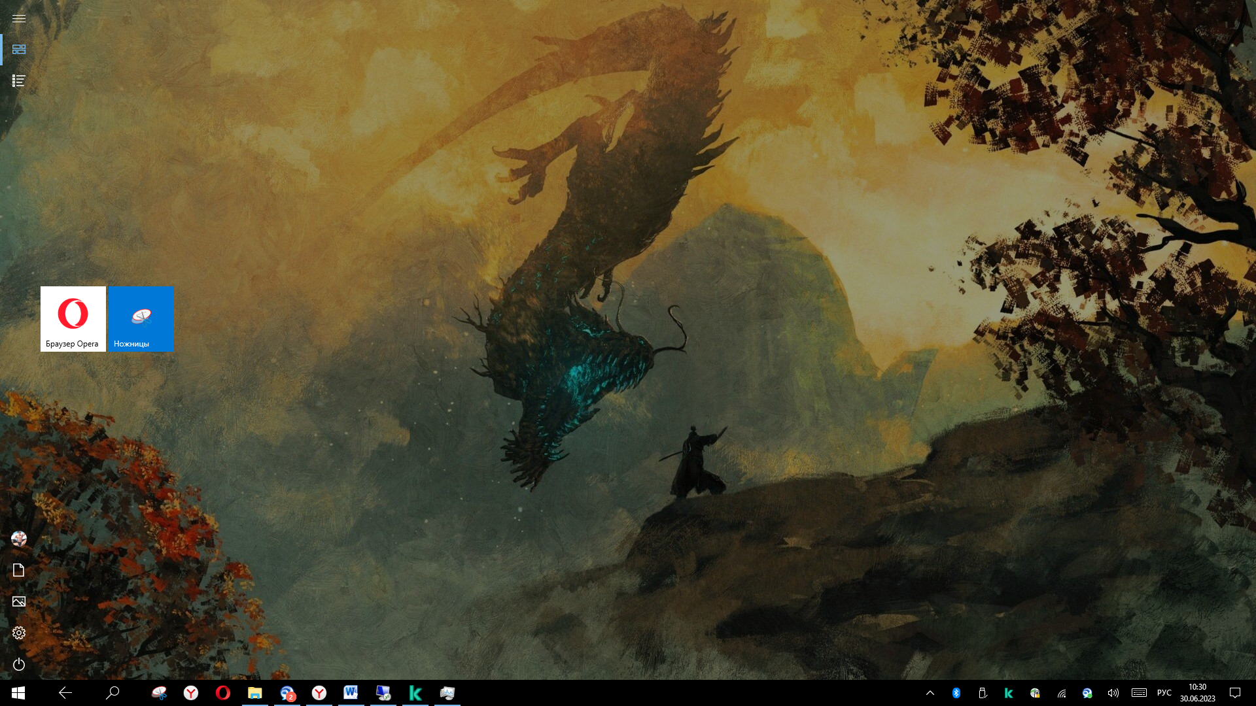The height and width of the screenshot is (706, 1256).
Task: Open the Wi-Fi network tray icon
Action: pyautogui.click(x=1061, y=693)
